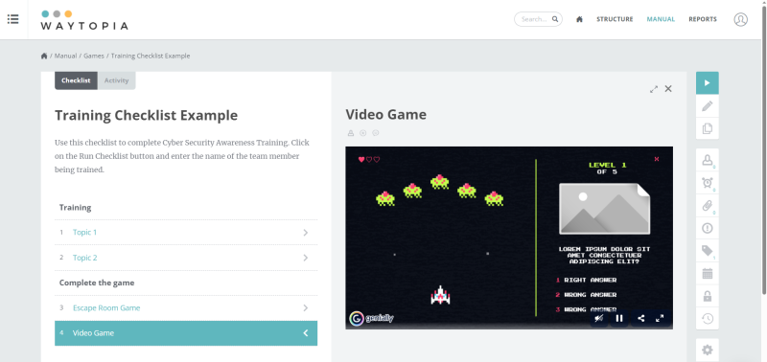Viewport: 767px width, 362px height.
Task: Open the approval stamp sidebar icon
Action: pyautogui.click(x=708, y=160)
